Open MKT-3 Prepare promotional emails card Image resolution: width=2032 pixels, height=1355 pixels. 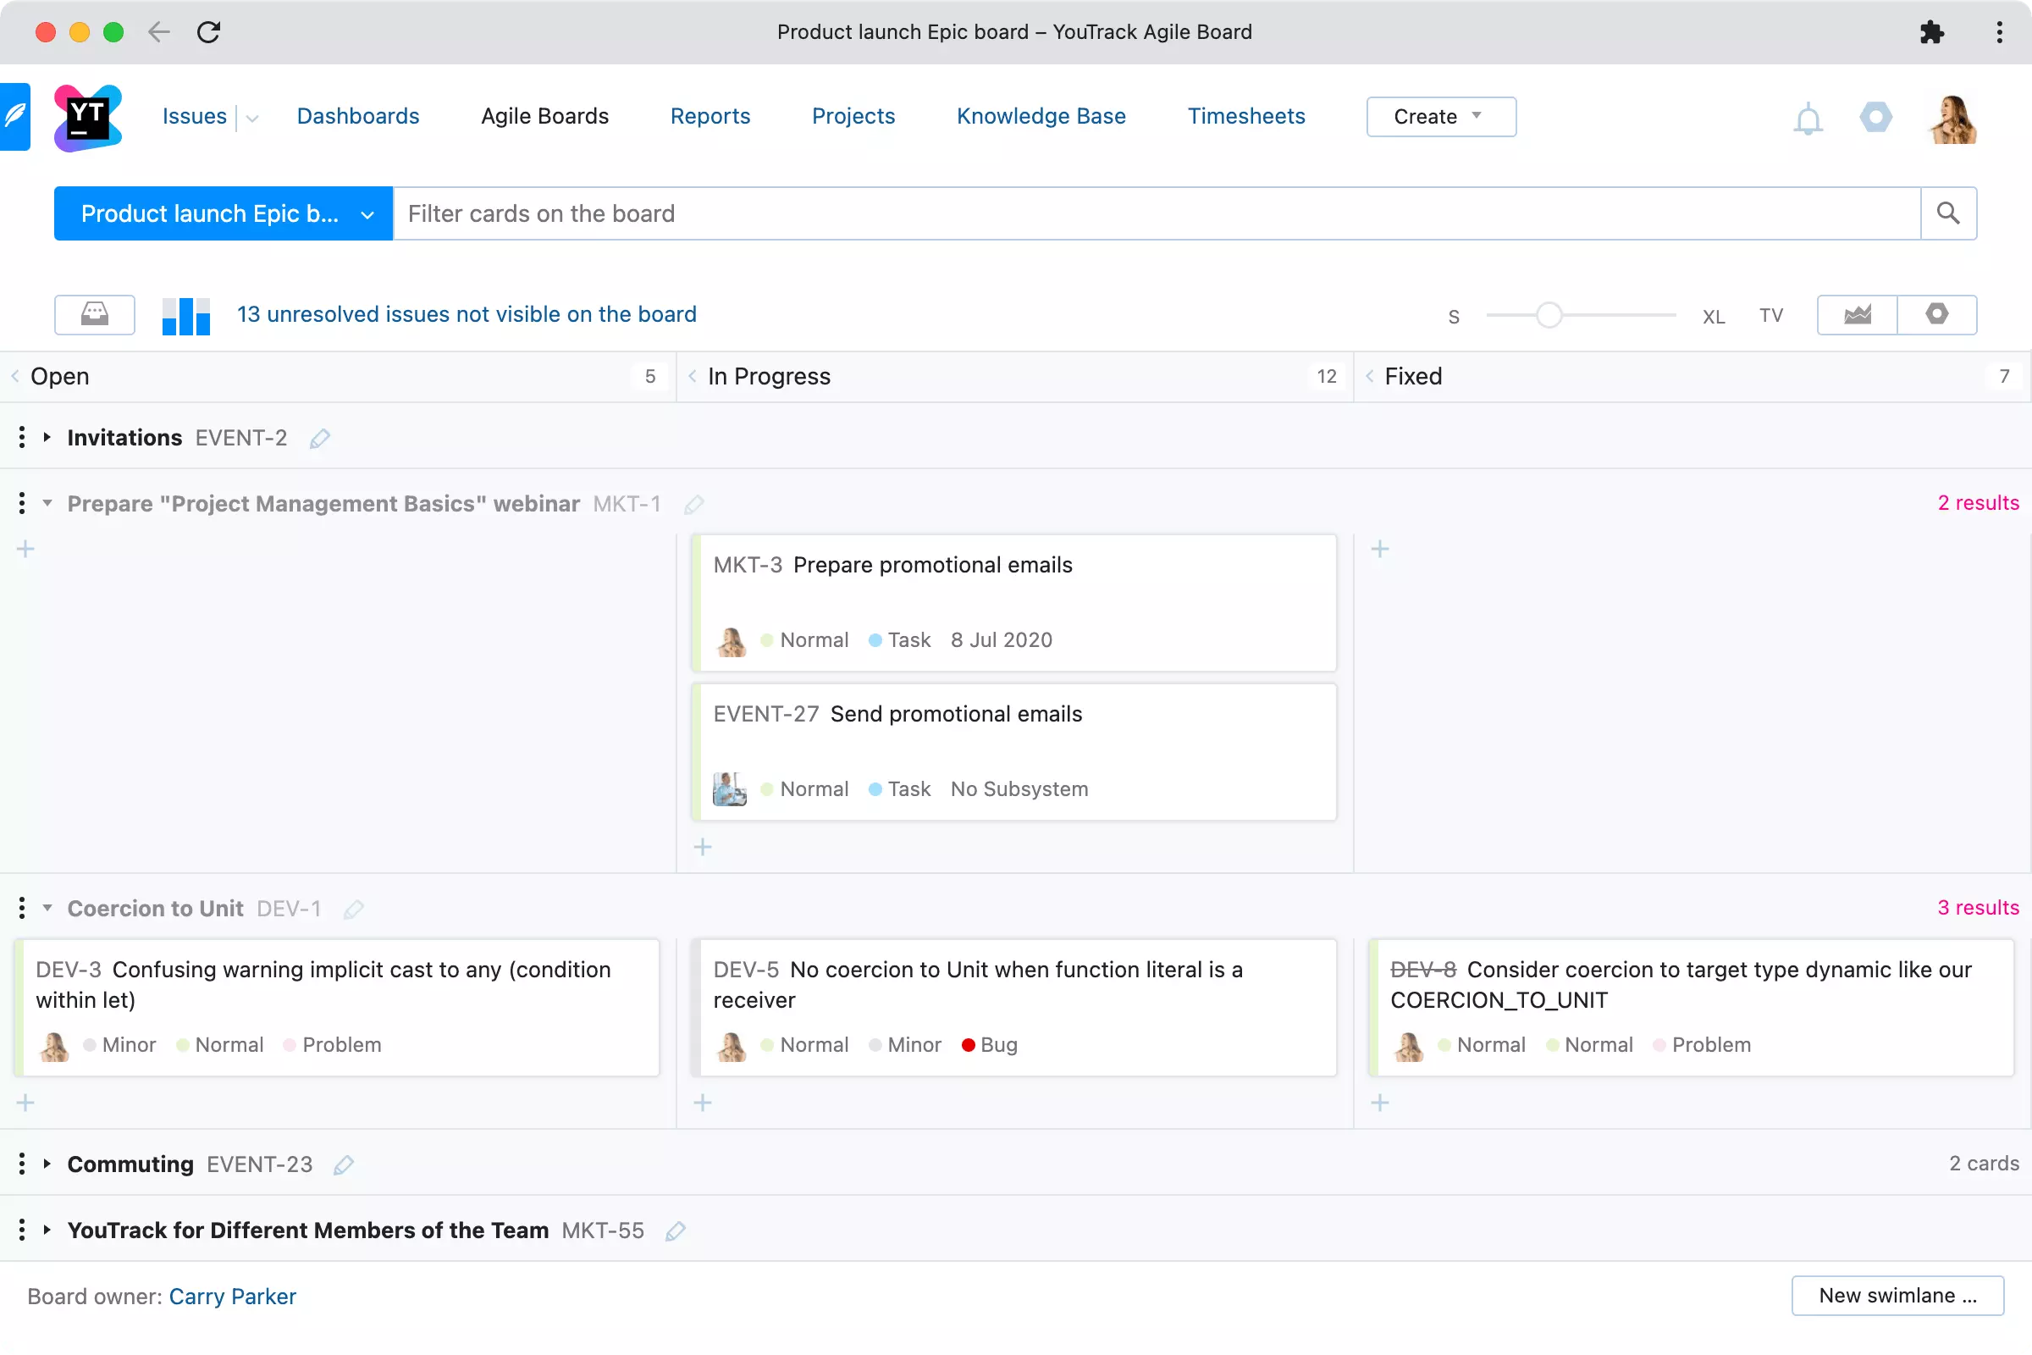coord(1014,602)
